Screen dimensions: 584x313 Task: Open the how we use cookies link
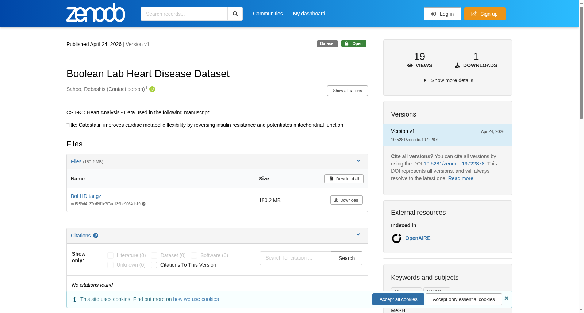(x=196, y=299)
